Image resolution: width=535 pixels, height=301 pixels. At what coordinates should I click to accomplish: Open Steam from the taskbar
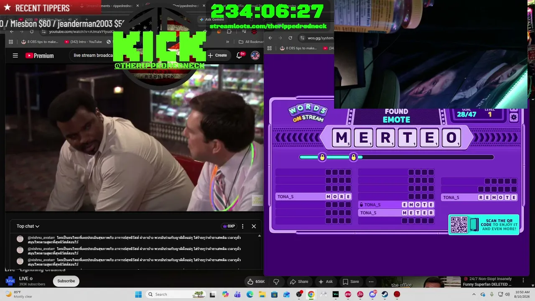385,294
